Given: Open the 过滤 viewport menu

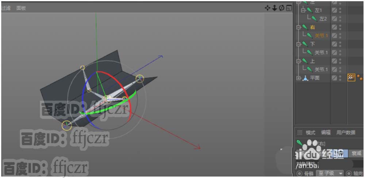Looking at the screenshot, I should pos(6,8).
